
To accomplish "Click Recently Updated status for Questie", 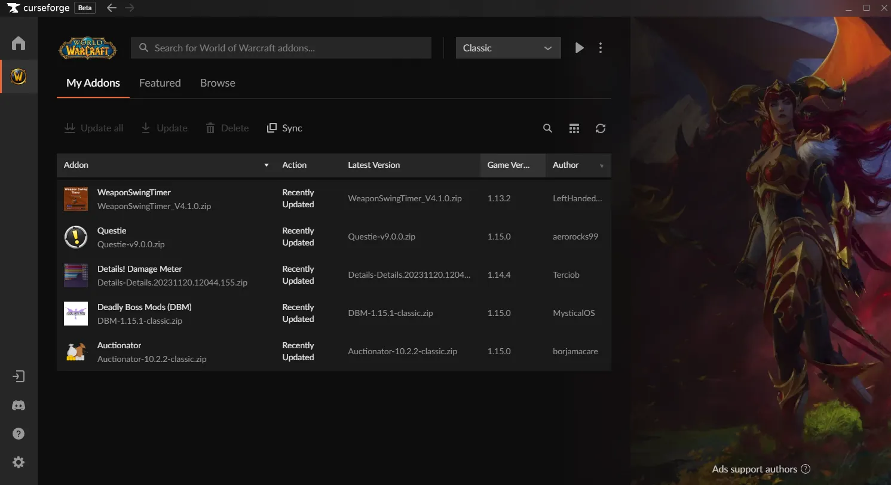I will pos(298,237).
